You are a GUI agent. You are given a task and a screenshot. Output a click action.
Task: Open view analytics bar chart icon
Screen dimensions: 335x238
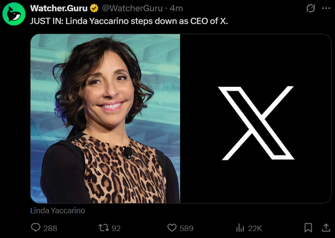click(240, 228)
